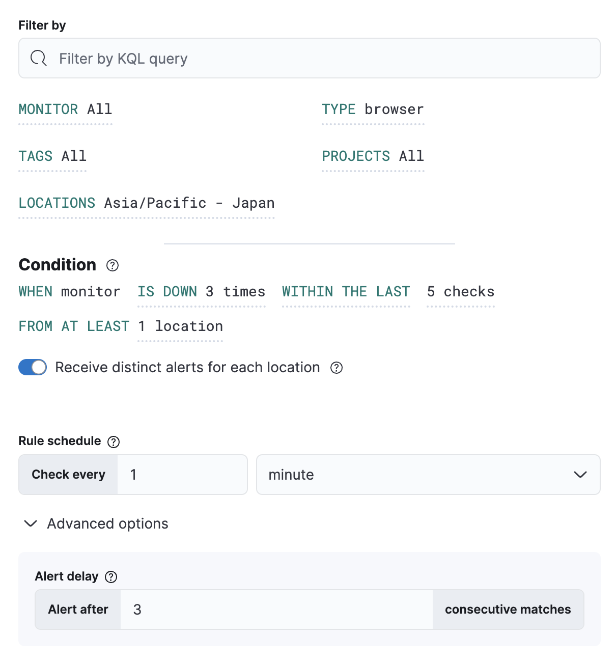Change FROM AT LEAST 1 location setting
This screenshot has height=663, width=616.
point(180,326)
